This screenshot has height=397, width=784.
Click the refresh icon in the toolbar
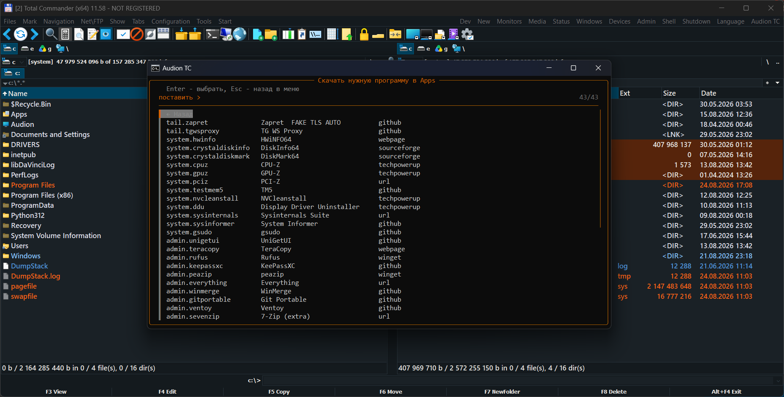tap(21, 34)
